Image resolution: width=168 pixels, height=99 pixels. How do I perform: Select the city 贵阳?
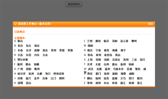click(29, 69)
